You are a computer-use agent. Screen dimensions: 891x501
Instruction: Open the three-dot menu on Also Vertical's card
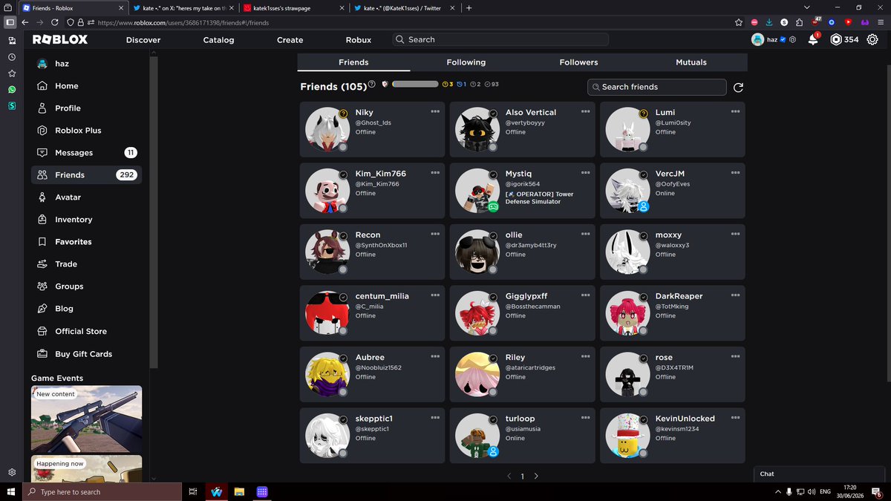(585, 111)
